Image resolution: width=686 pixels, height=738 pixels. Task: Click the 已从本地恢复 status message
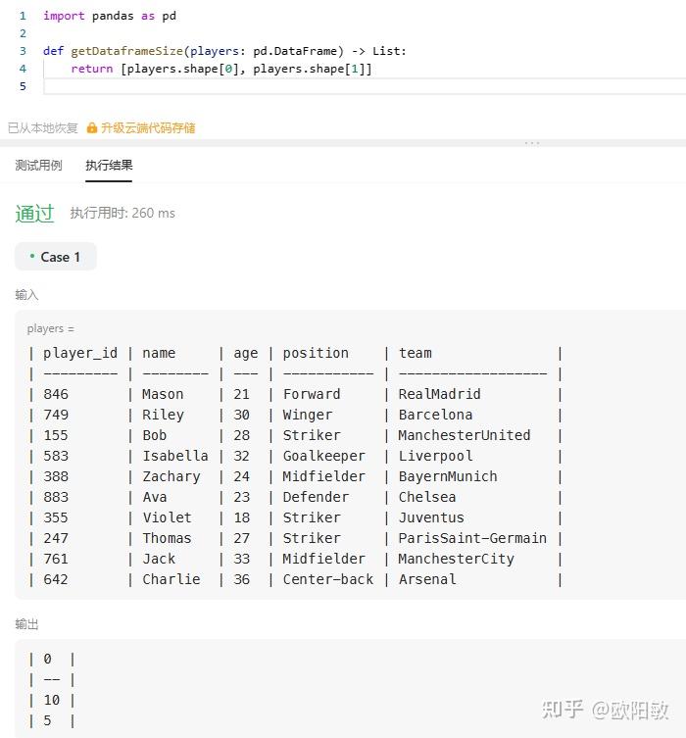tap(43, 128)
